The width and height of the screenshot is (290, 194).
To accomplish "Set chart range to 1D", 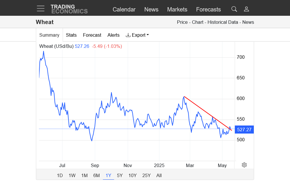I will (60, 175).
